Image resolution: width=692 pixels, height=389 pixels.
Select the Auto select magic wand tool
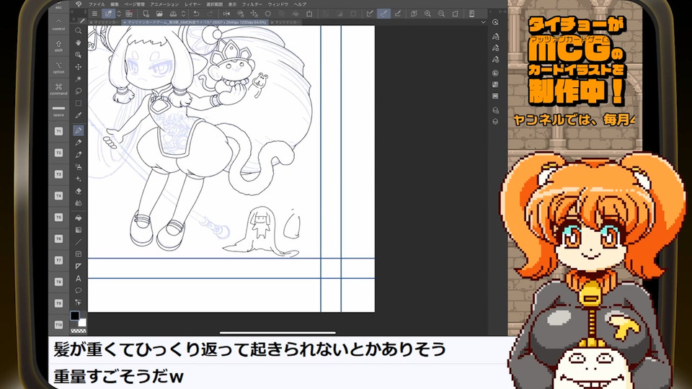(x=78, y=79)
